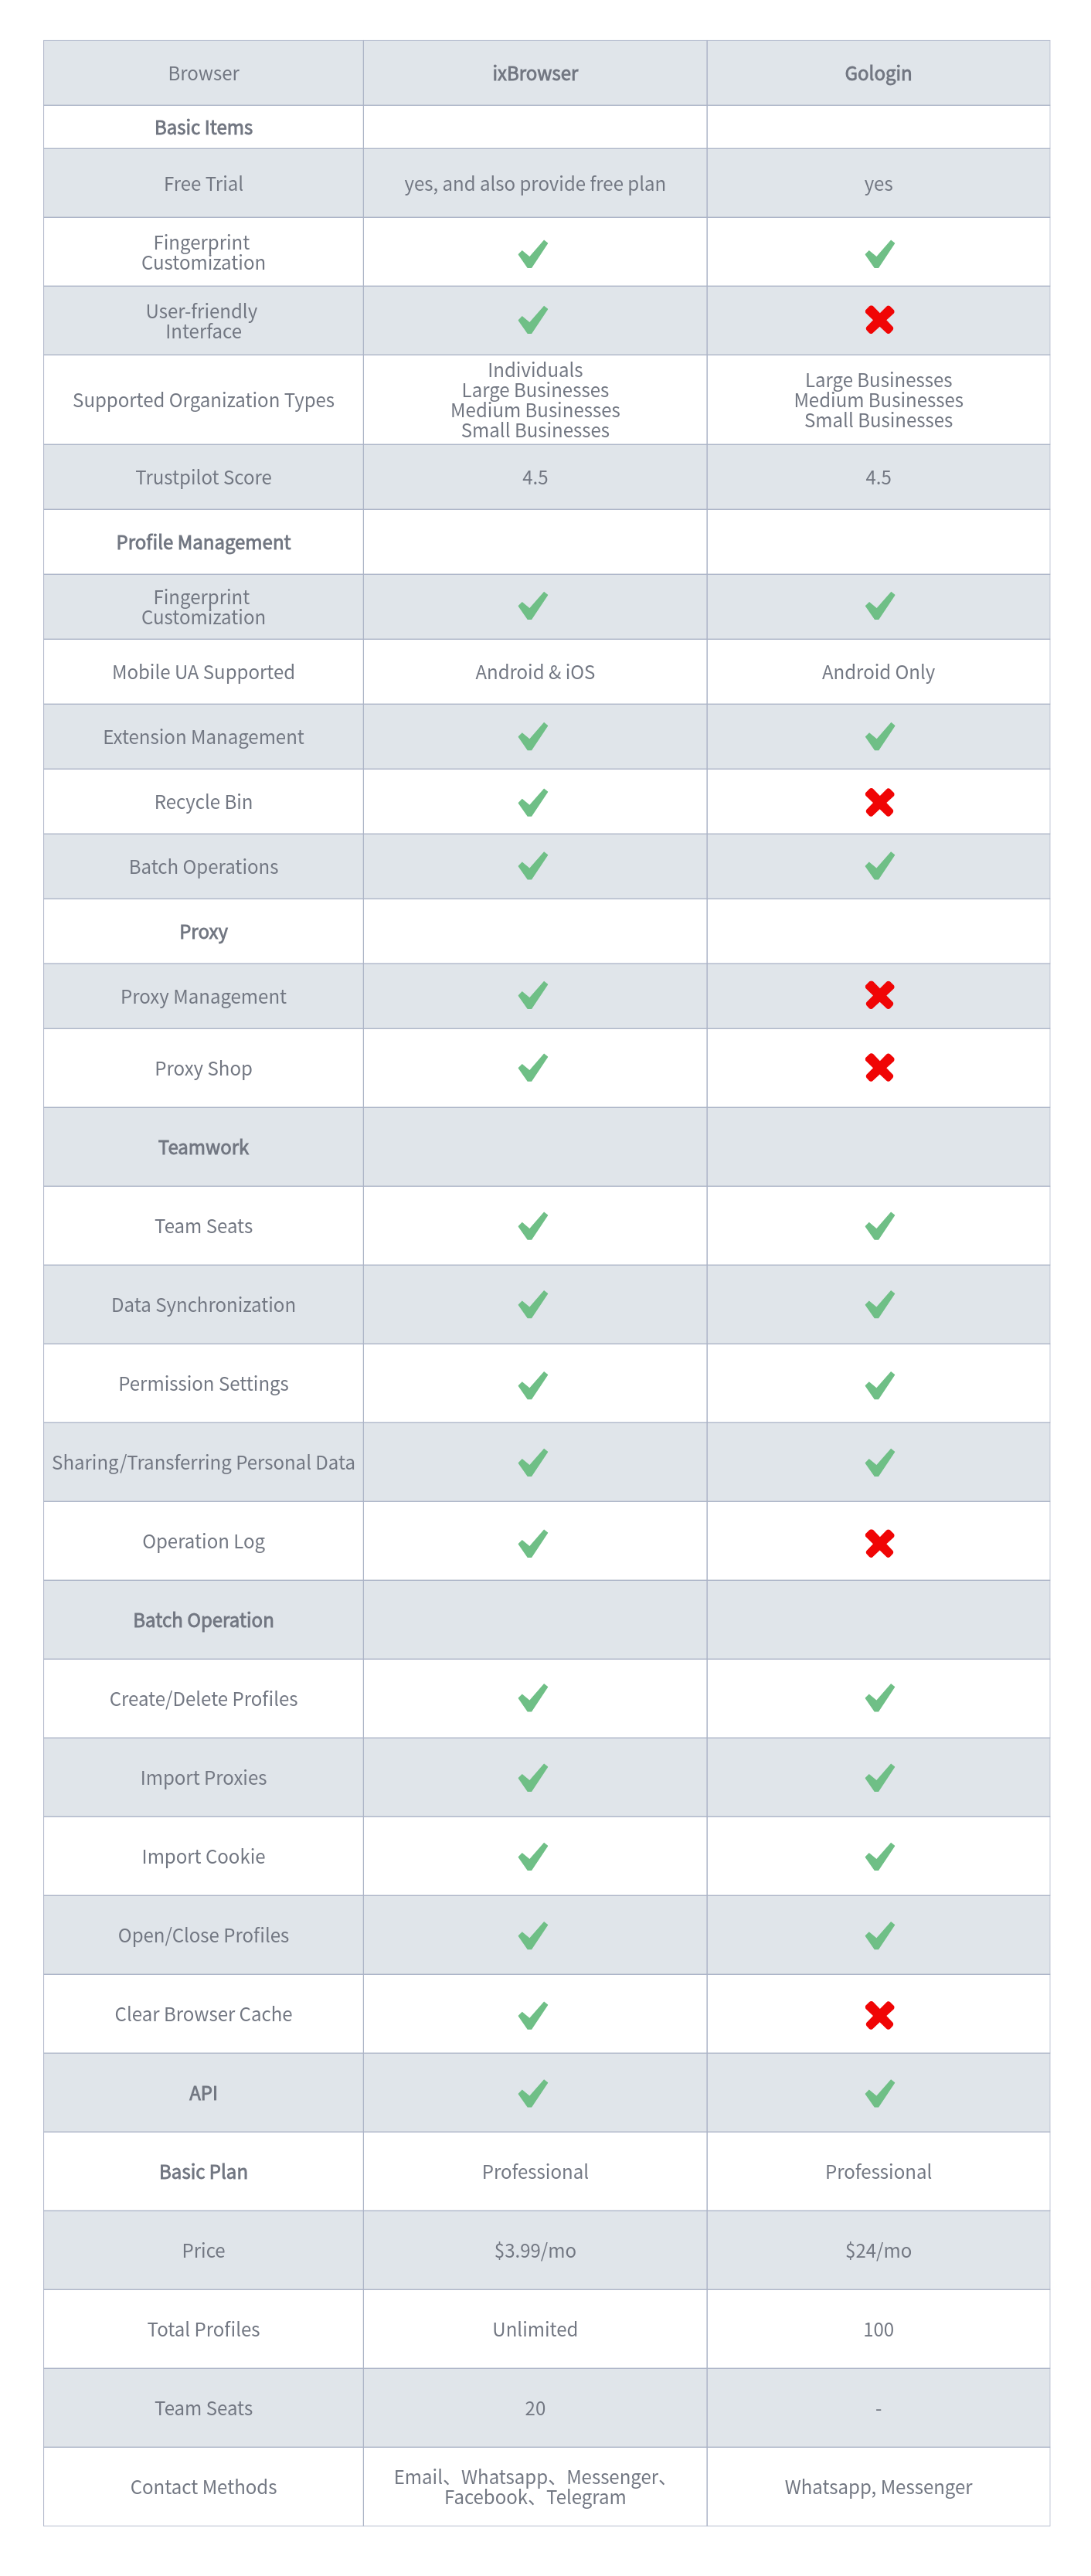The width and height of the screenshot is (1091, 2576).
Task: Click Gologin's $24/mo price cell
Action: [878, 2250]
